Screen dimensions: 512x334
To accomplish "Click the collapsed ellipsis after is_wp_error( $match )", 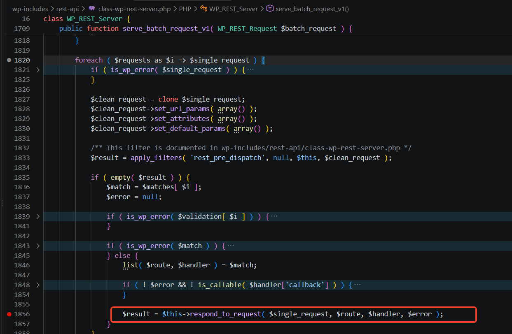I will 231,246.
